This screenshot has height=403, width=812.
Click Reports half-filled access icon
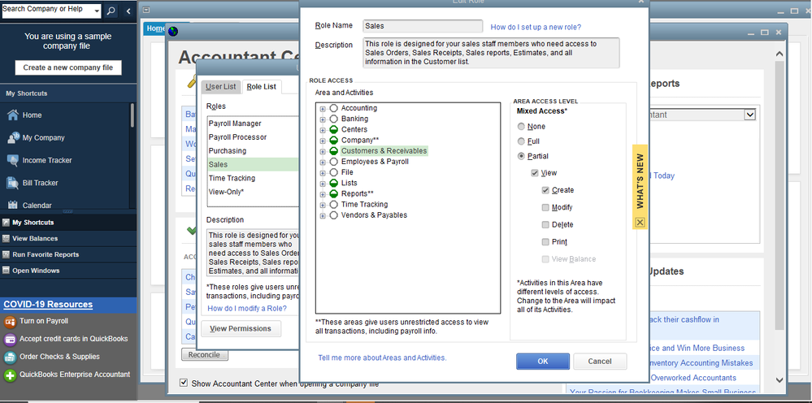point(333,194)
